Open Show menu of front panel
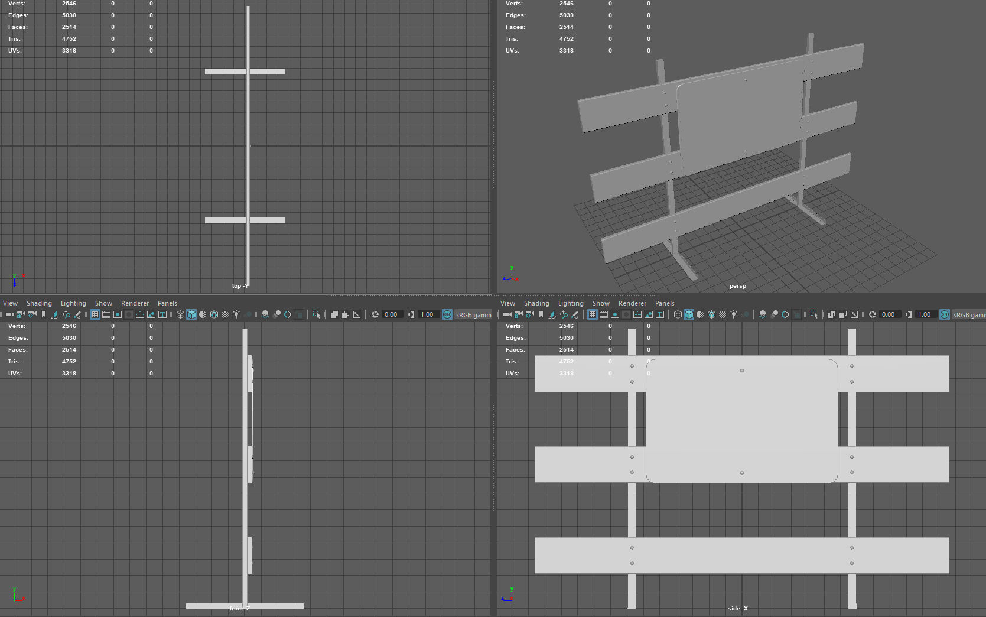Image resolution: width=986 pixels, height=617 pixels. [103, 303]
